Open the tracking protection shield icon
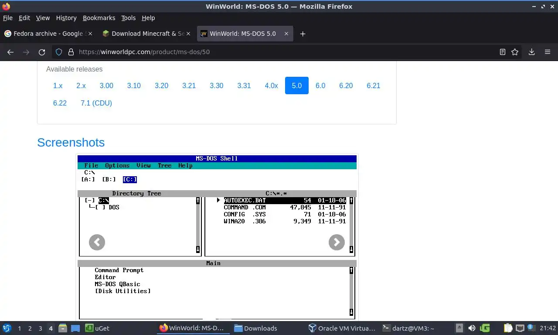The width and height of the screenshot is (558, 335). (59, 52)
